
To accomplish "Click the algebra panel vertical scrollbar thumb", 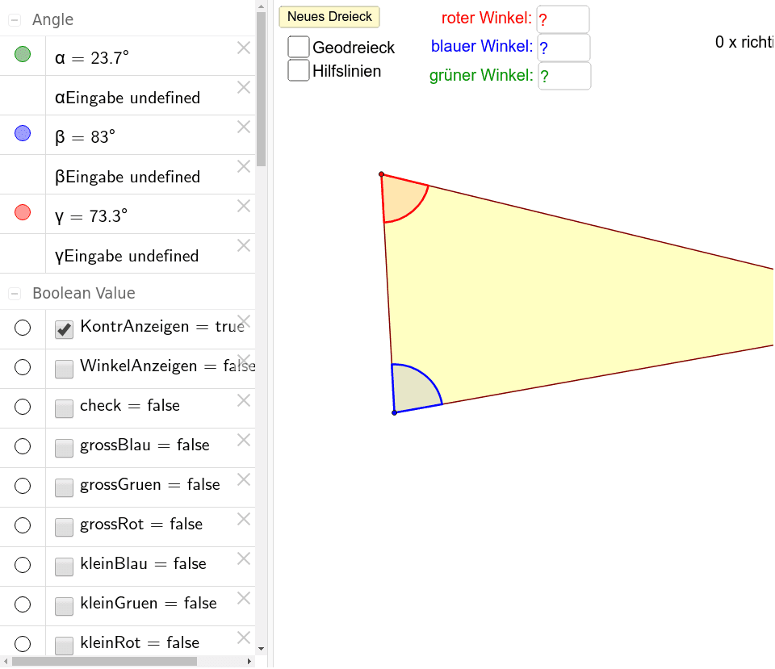I will click(x=262, y=89).
